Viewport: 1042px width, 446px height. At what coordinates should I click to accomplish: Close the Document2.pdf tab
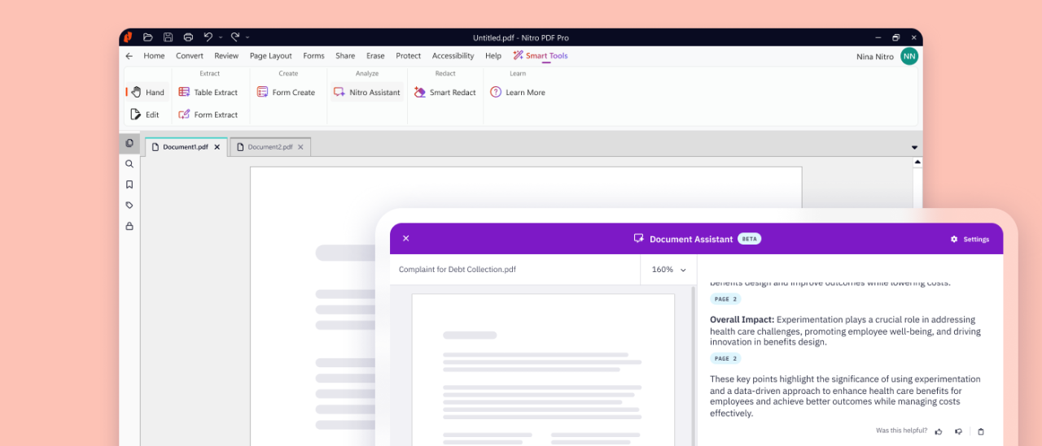[300, 147]
